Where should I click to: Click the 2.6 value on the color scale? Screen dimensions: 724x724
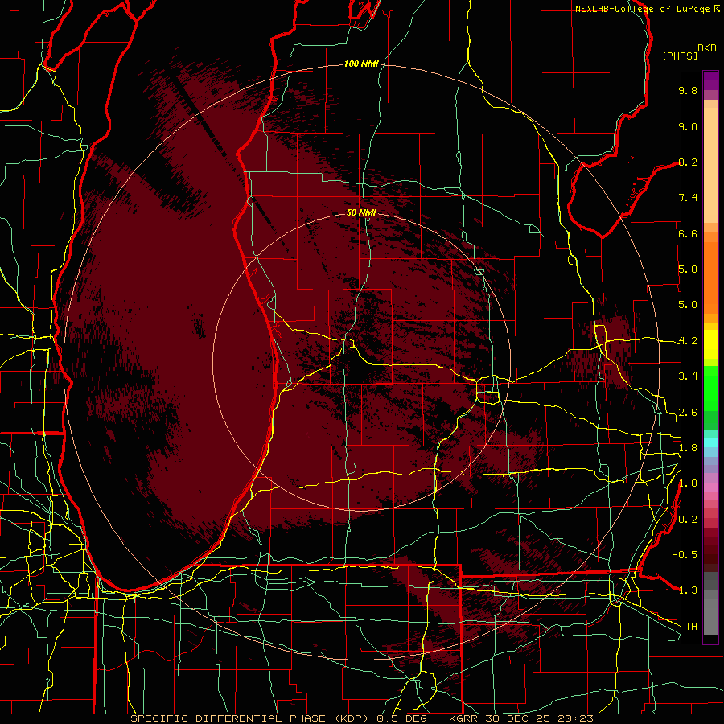click(x=688, y=413)
